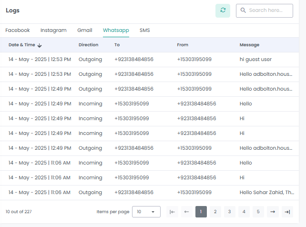Sort by the Date & Time arrow icon

(40, 45)
